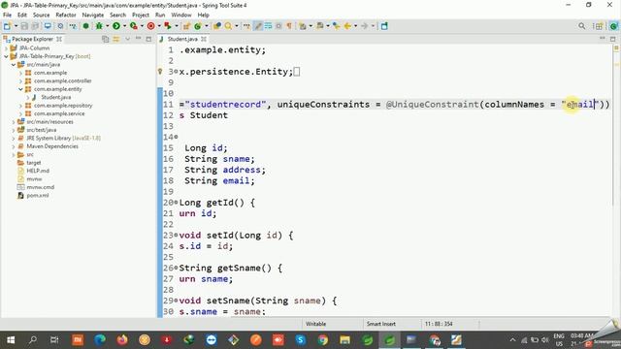
Task: Click Collapse All icon in Package Explorer
Action: (x=106, y=39)
